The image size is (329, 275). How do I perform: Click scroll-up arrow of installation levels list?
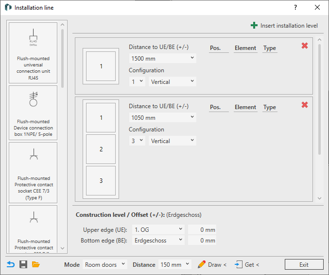click(320, 40)
